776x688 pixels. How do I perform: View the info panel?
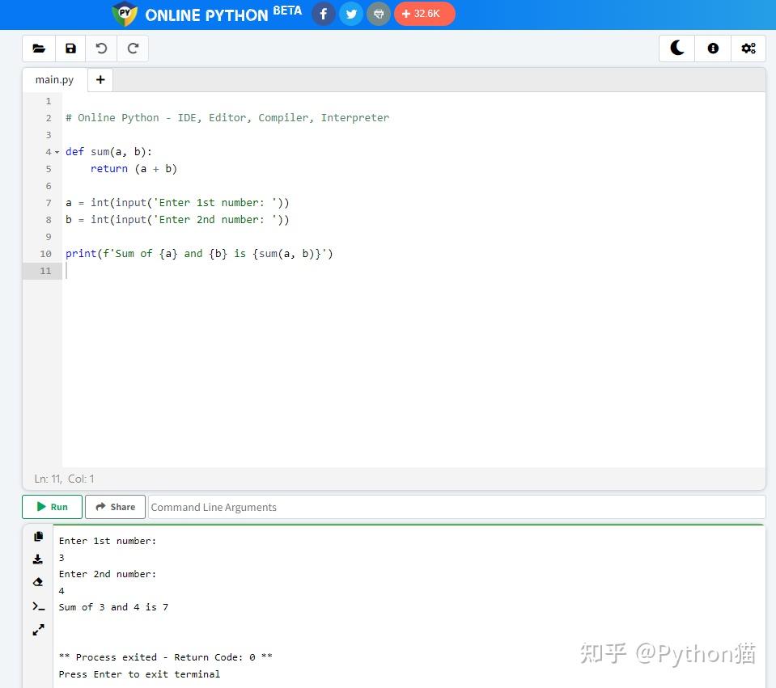[x=712, y=49]
